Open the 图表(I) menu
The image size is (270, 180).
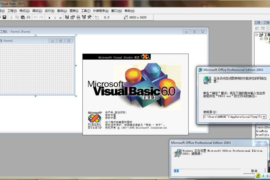point(74,11)
